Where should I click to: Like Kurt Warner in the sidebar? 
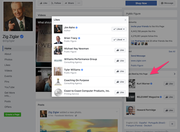[169, 84]
